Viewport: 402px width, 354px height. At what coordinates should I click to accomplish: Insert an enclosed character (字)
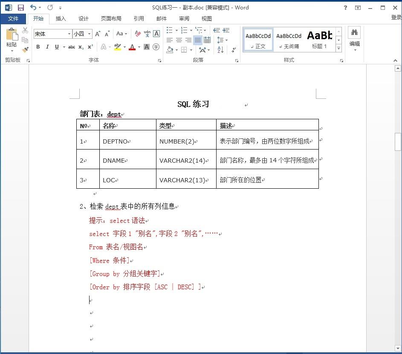coord(156,47)
